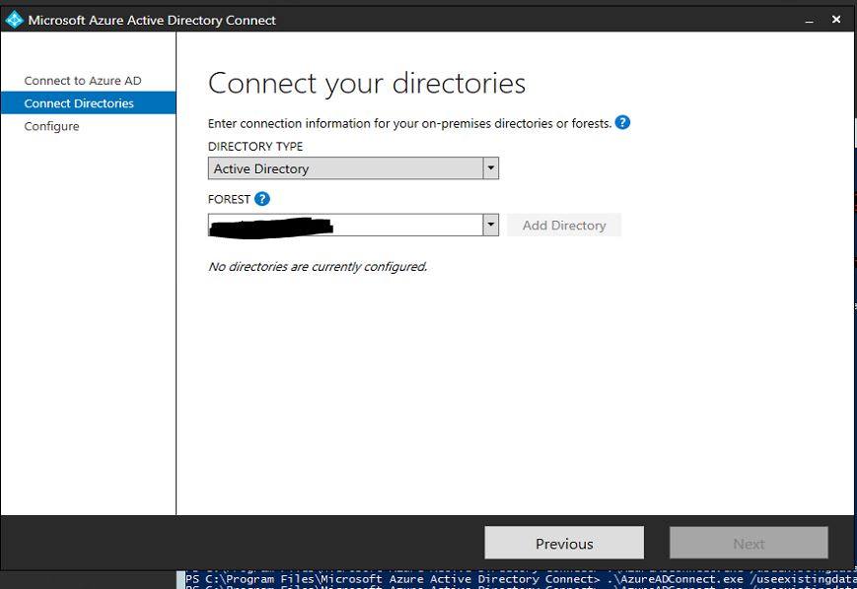This screenshot has width=857, height=589.
Task: Go back with the Previous button
Action: click(564, 543)
